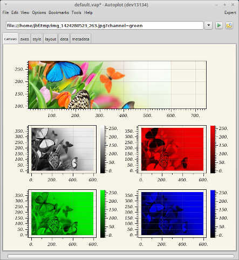
Task: Maximize the Autoplot window
Action: [x=224, y=5]
